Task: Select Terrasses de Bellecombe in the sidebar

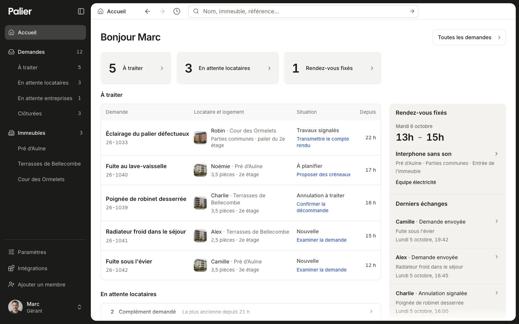Action: point(45,164)
